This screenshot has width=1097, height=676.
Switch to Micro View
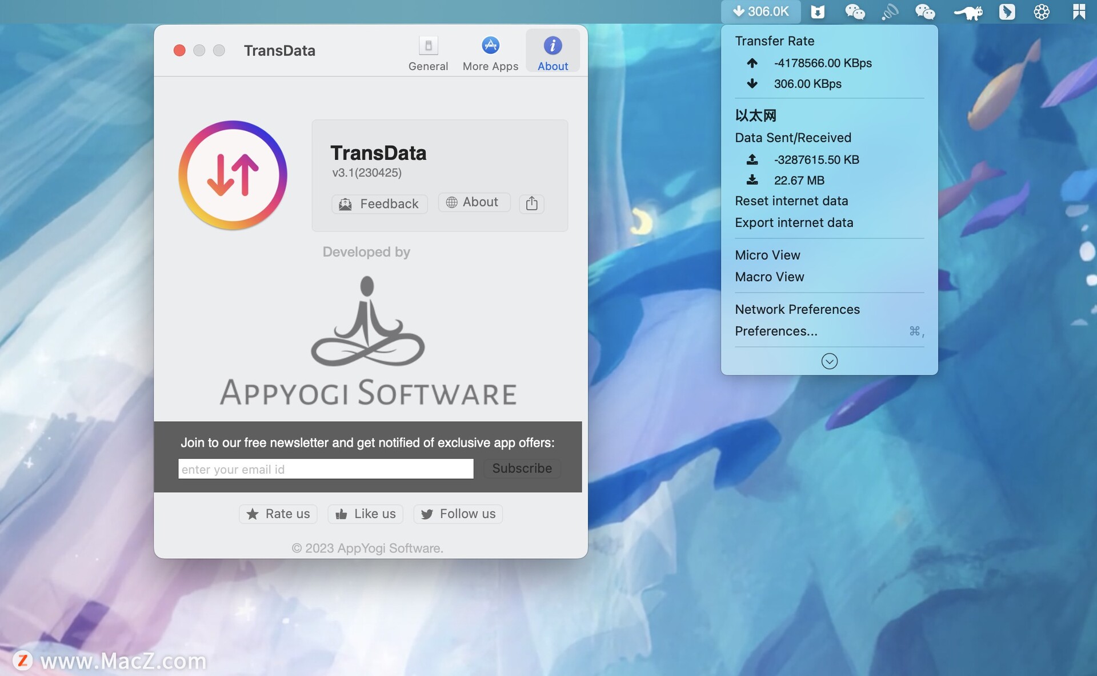(767, 255)
